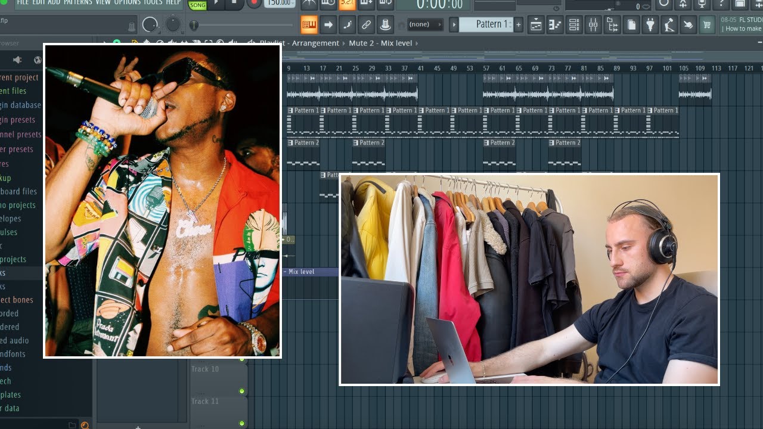Click the time display 0:00:00
763x429 pixels.
[x=440, y=4]
